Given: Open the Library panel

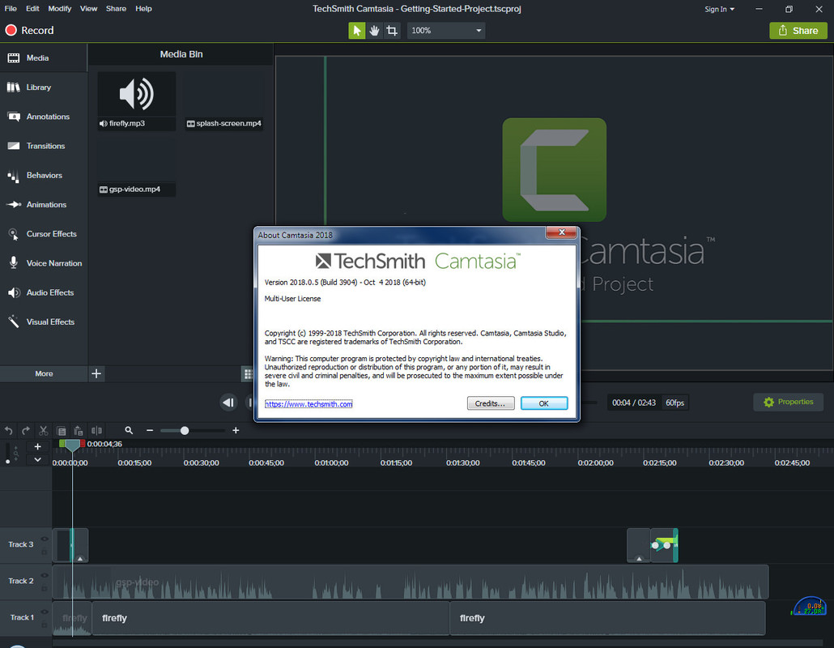Looking at the screenshot, I should tap(44, 87).
